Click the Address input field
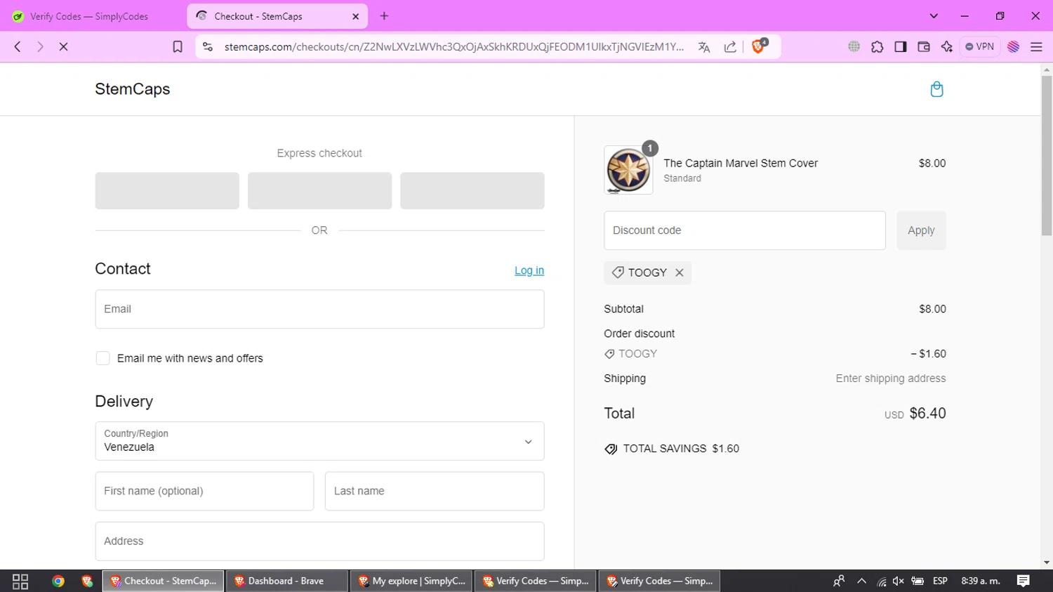The image size is (1053, 592). pos(319,541)
